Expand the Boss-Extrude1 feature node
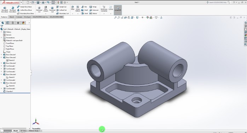This screenshot has height=133, width=247. [x=1, y=54]
